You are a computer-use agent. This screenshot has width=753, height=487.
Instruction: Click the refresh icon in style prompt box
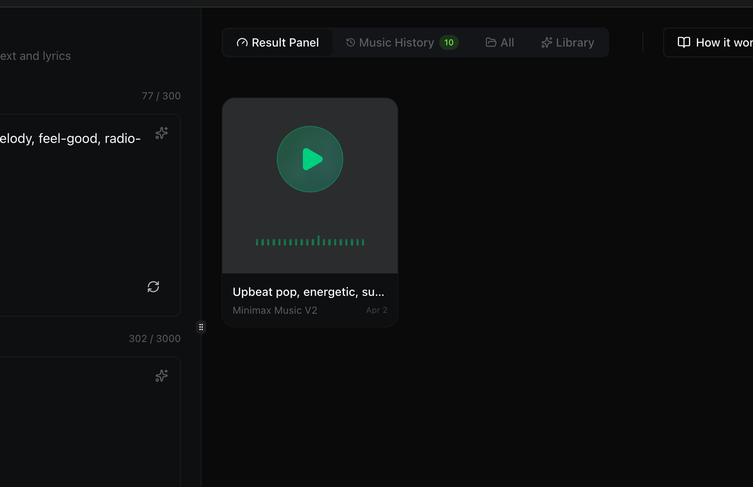point(153,287)
